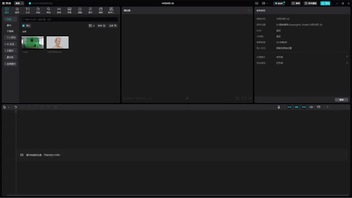Viewport: 352px width, 198px height.
Task: Click the 修改 (Modify) button
Action: (x=342, y=100)
